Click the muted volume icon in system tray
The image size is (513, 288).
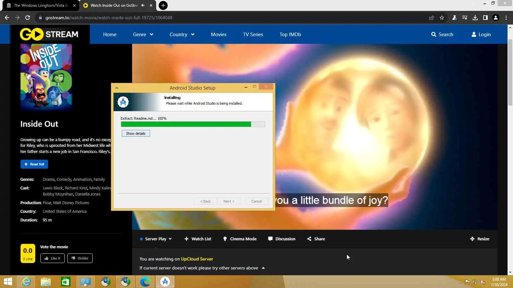pyautogui.click(x=483, y=282)
